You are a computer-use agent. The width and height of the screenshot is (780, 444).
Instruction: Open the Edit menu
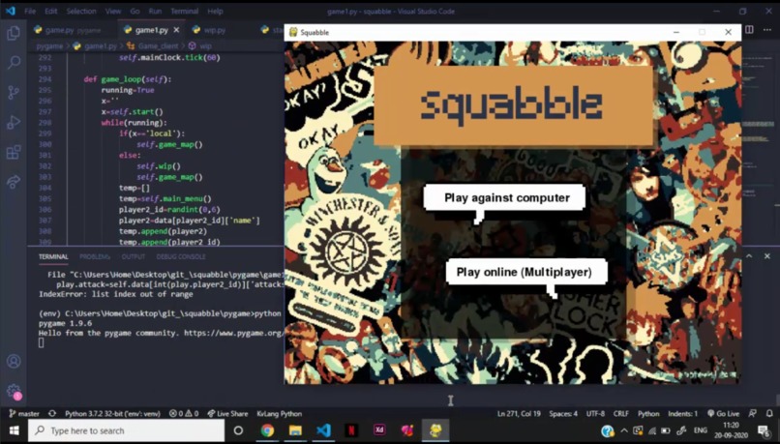point(50,11)
